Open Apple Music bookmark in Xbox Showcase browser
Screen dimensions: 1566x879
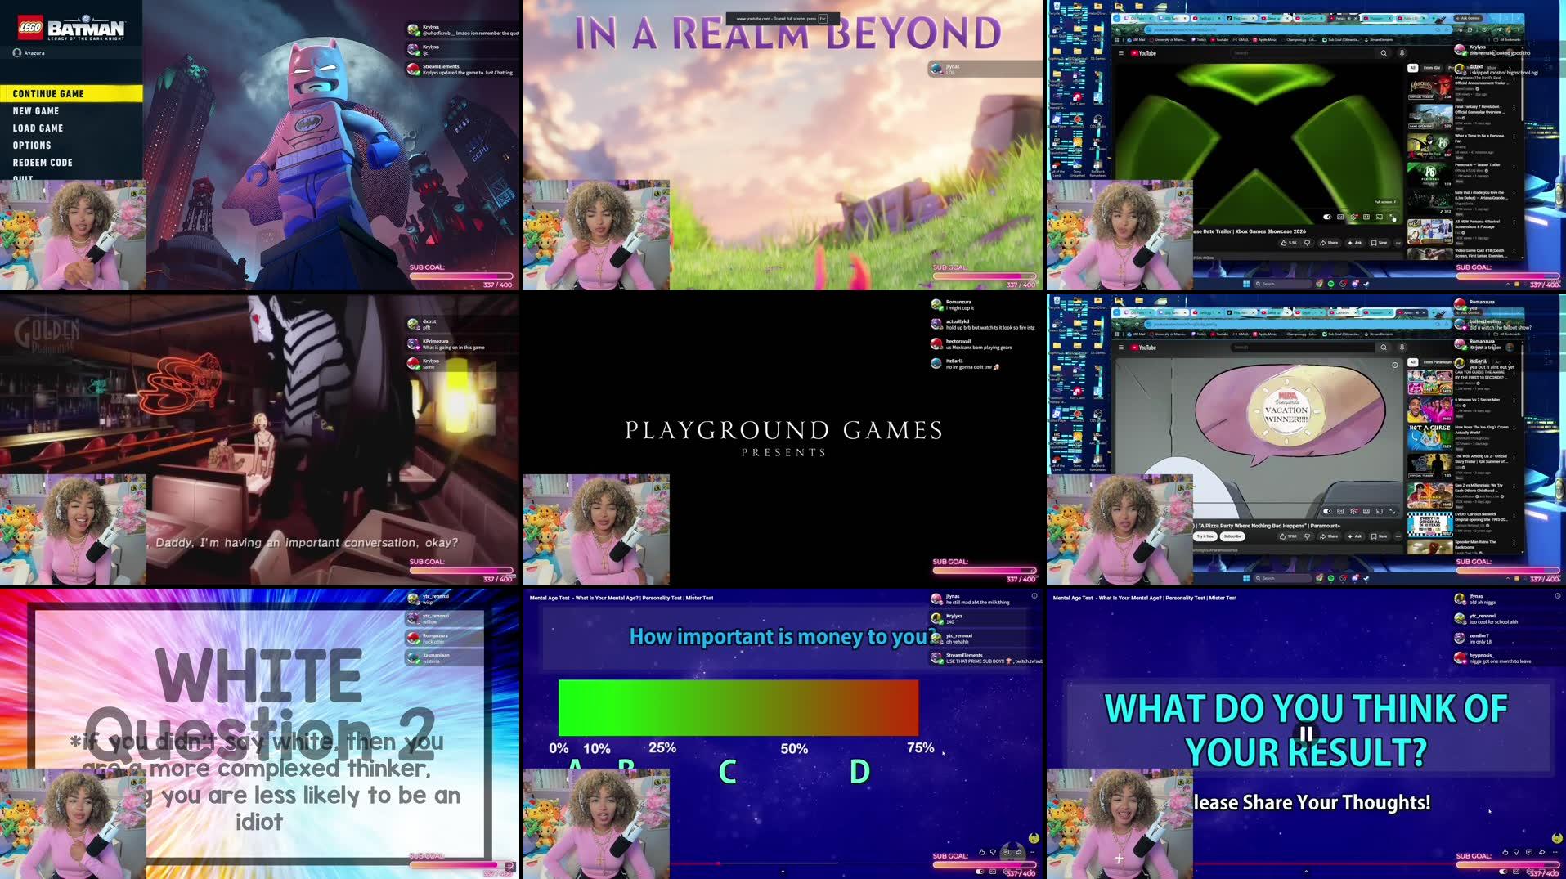coord(1265,39)
